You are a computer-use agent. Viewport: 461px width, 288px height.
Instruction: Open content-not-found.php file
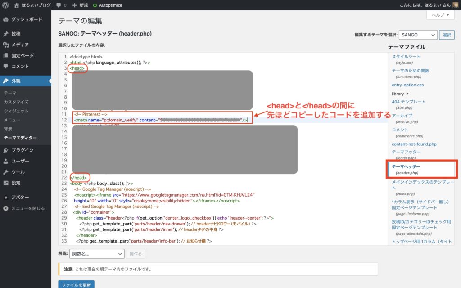(x=414, y=144)
